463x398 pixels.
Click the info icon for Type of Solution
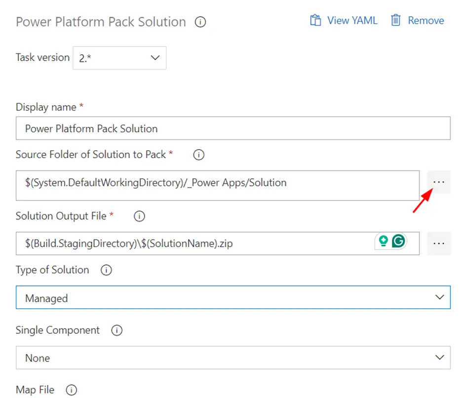(x=106, y=270)
